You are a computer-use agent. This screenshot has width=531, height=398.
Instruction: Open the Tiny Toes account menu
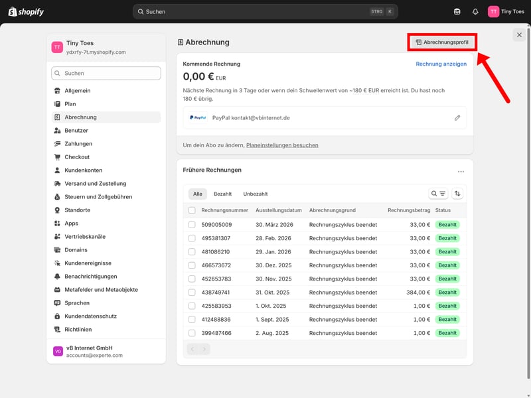[506, 11]
